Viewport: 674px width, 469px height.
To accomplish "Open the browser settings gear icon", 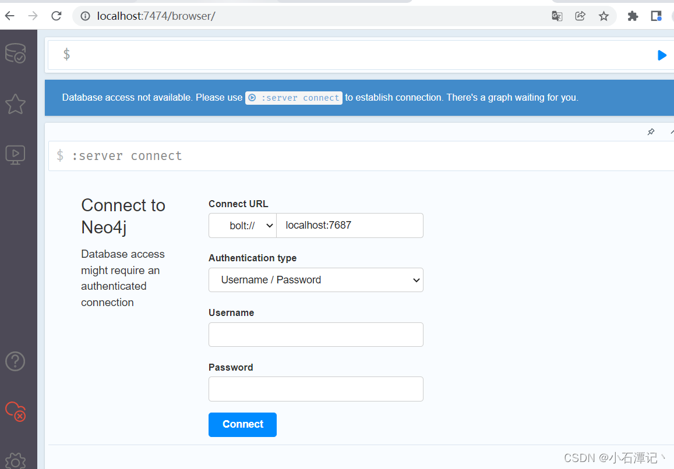I will tap(16, 461).
